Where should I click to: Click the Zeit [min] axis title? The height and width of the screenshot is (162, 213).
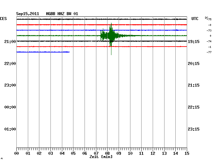click(x=101, y=157)
